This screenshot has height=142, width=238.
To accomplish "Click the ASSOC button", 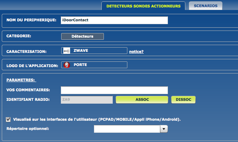I will click(142, 100).
